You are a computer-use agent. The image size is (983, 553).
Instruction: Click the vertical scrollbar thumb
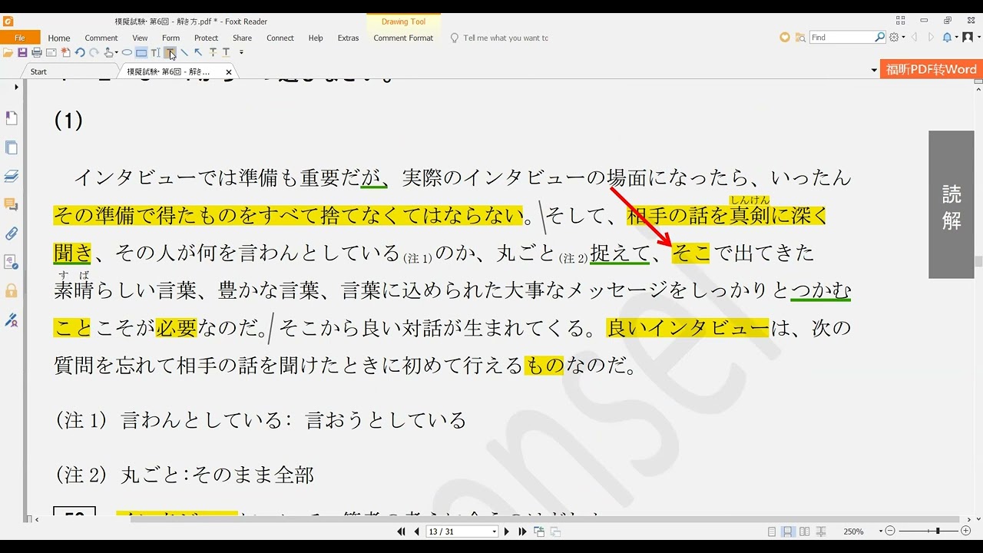pos(978,261)
